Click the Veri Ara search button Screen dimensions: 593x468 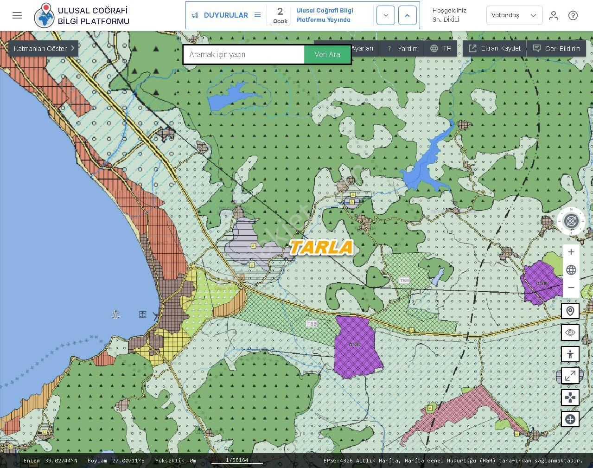click(x=327, y=54)
